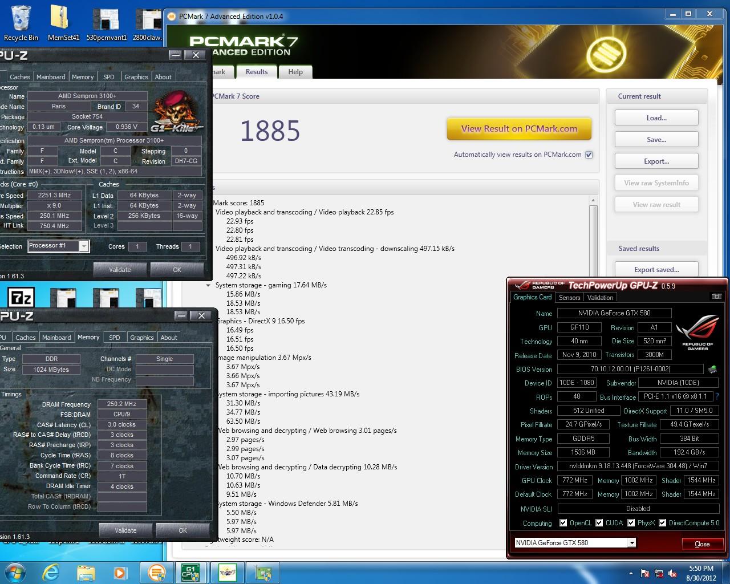The width and height of the screenshot is (730, 584).
Task: Click View Result on PCMark.com button
Action: click(x=519, y=129)
